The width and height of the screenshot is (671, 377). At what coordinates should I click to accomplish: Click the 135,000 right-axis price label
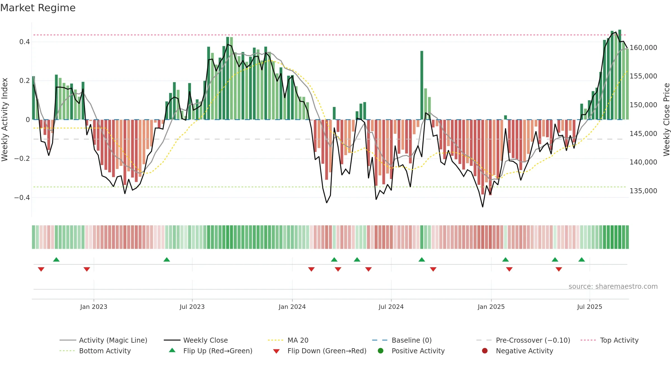click(643, 191)
